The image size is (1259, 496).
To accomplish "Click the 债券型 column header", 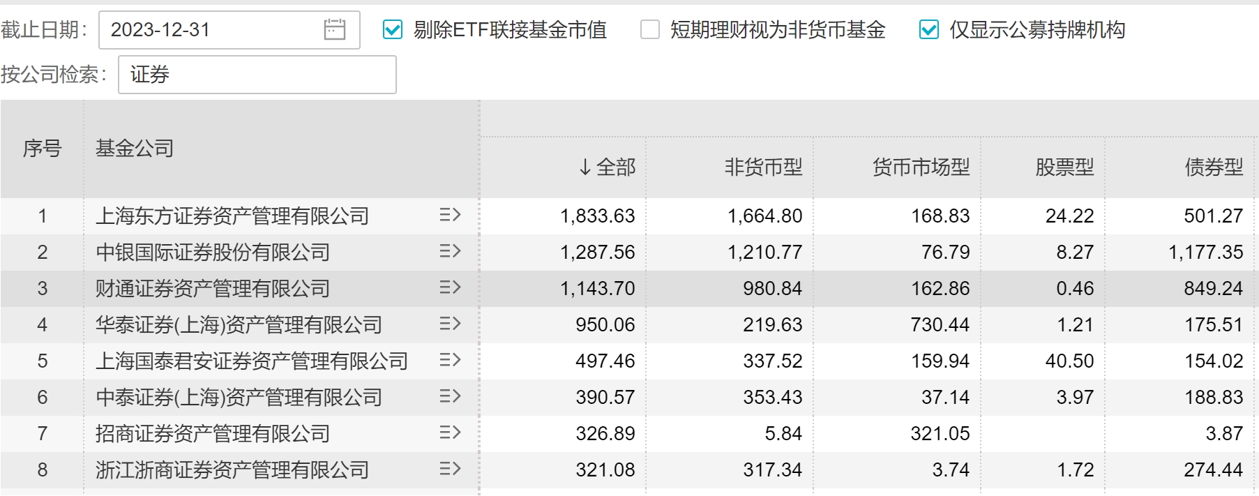I will click(1214, 167).
